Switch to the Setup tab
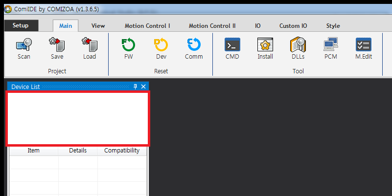 (x=21, y=25)
